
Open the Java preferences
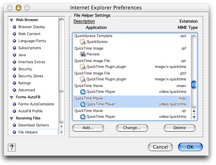(x=22, y=55)
